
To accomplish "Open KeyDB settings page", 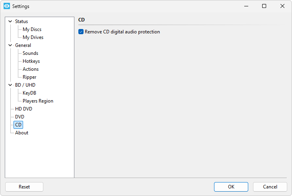I will (x=29, y=93).
